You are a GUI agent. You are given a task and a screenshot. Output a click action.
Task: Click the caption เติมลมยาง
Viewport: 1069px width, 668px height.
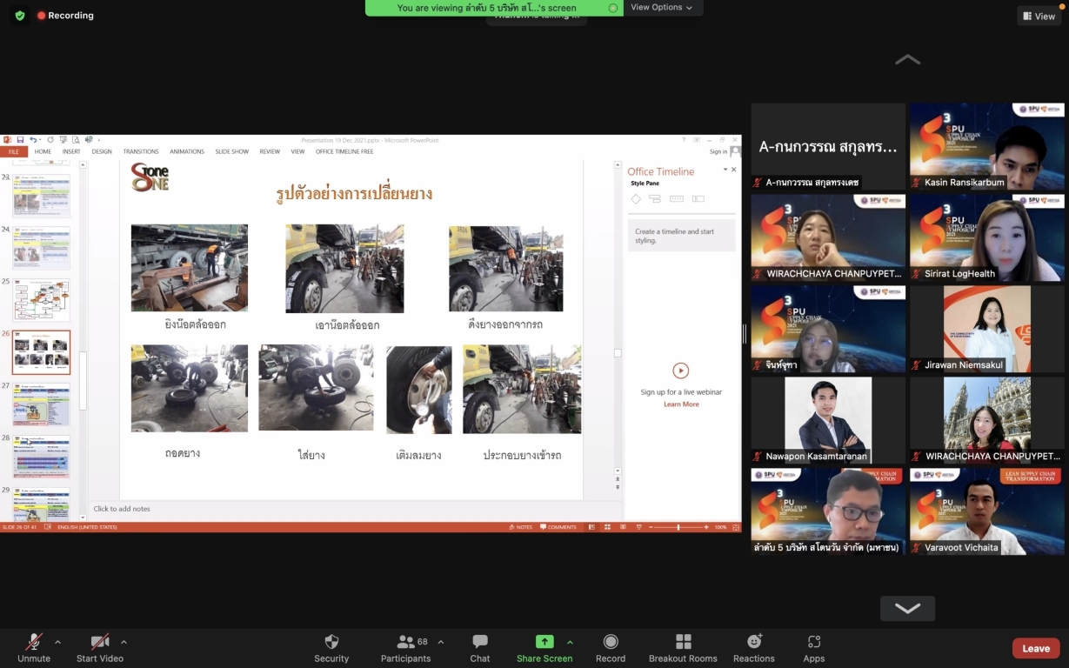418,455
